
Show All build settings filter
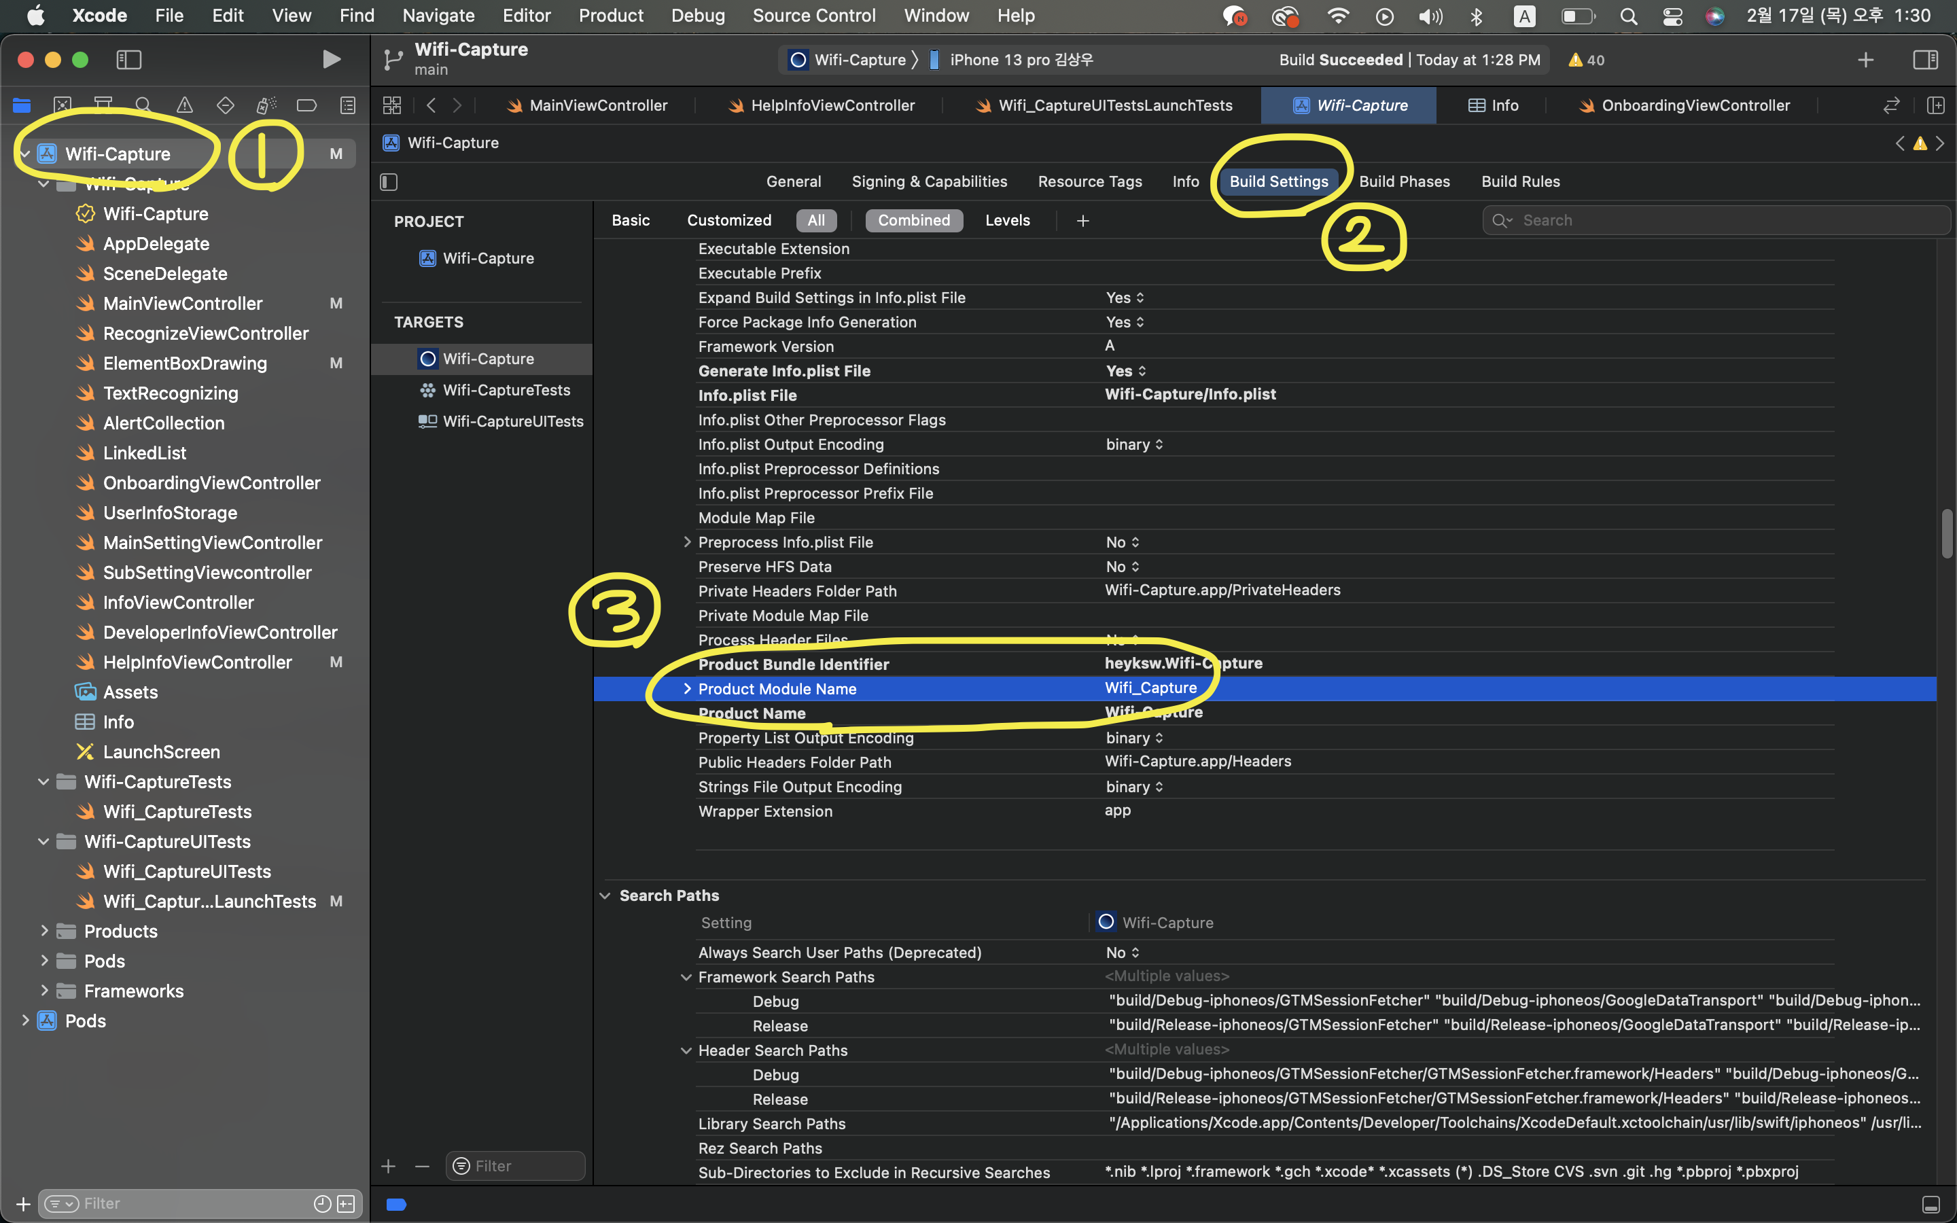click(x=816, y=220)
